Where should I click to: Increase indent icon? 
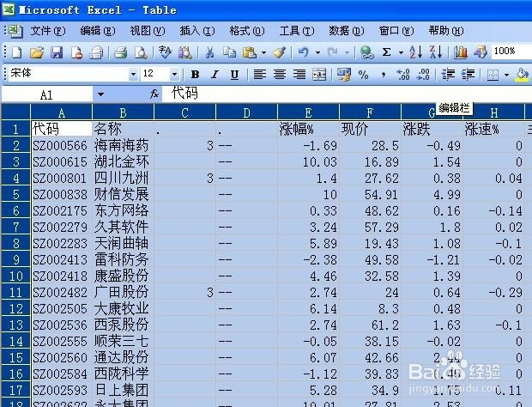point(468,75)
